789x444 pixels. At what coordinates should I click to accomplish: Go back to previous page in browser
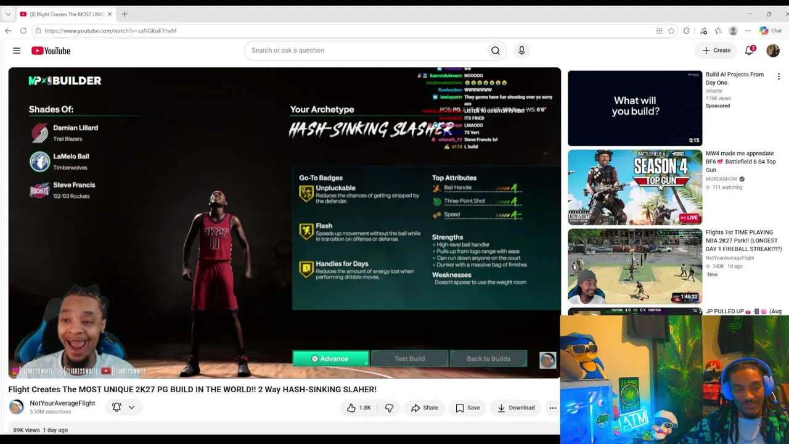pyautogui.click(x=8, y=31)
